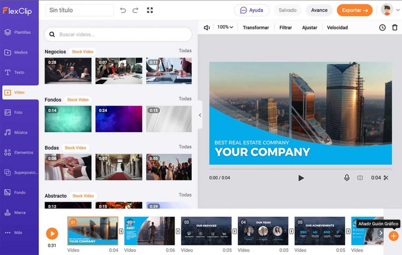The height and width of the screenshot is (255, 402).
Task: Record voiceover with microphone icon
Action: click(x=347, y=178)
